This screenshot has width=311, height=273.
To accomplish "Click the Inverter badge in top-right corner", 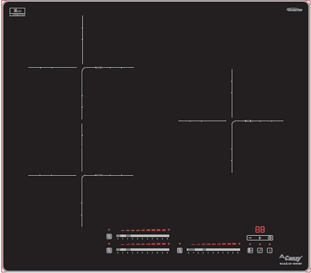I will (x=294, y=10).
